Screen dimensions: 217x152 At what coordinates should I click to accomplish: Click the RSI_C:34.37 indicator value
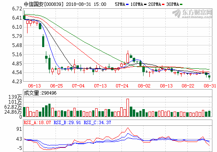coord(97,122)
